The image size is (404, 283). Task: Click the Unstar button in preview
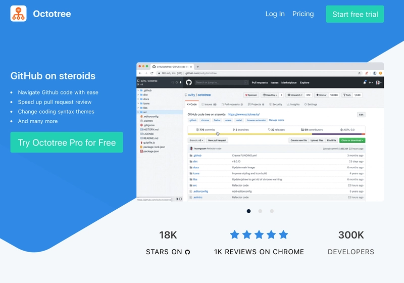click(x=321, y=95)
